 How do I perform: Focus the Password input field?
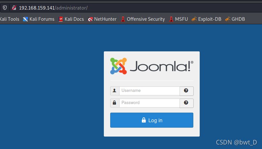click(150, 103)
